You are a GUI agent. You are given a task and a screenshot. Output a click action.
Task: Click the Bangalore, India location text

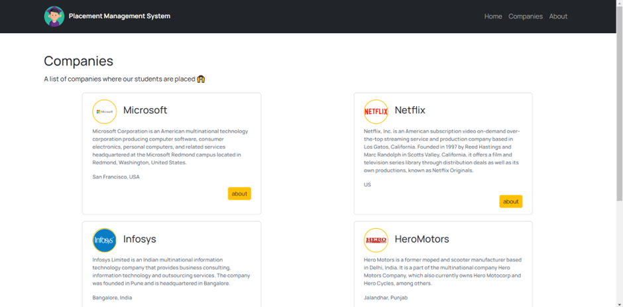(112, 298)
